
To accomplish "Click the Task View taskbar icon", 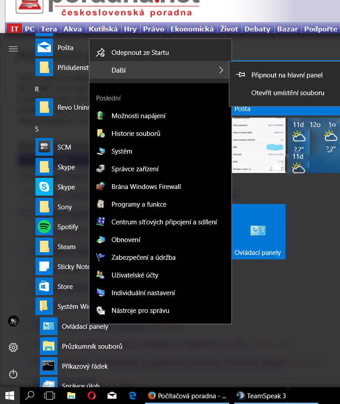I will point(50,396).
